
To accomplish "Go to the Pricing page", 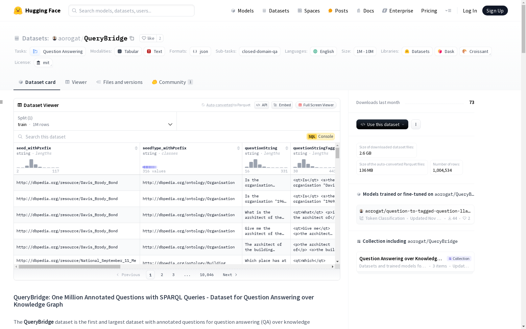I will click(x=429, y=11).
